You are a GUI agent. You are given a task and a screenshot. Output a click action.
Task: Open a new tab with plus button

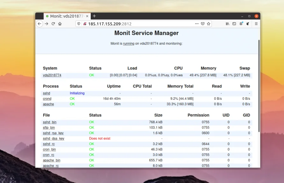(x=94, y=16)
